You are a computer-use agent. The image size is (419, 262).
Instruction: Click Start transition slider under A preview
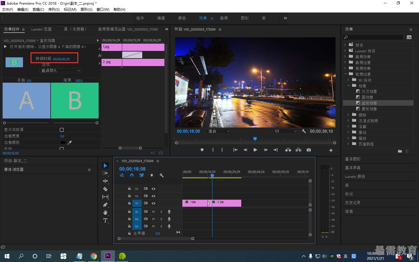click(x=4, y=123)
